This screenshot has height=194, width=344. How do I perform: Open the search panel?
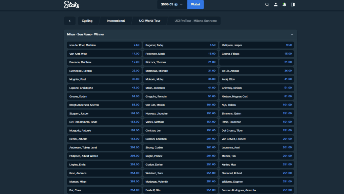point(267,4)
